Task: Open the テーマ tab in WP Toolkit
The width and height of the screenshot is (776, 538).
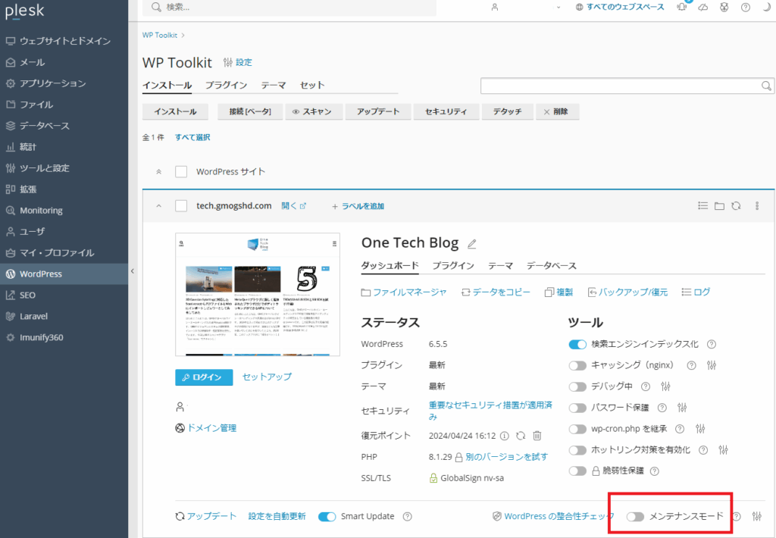Action: point(273,85)
